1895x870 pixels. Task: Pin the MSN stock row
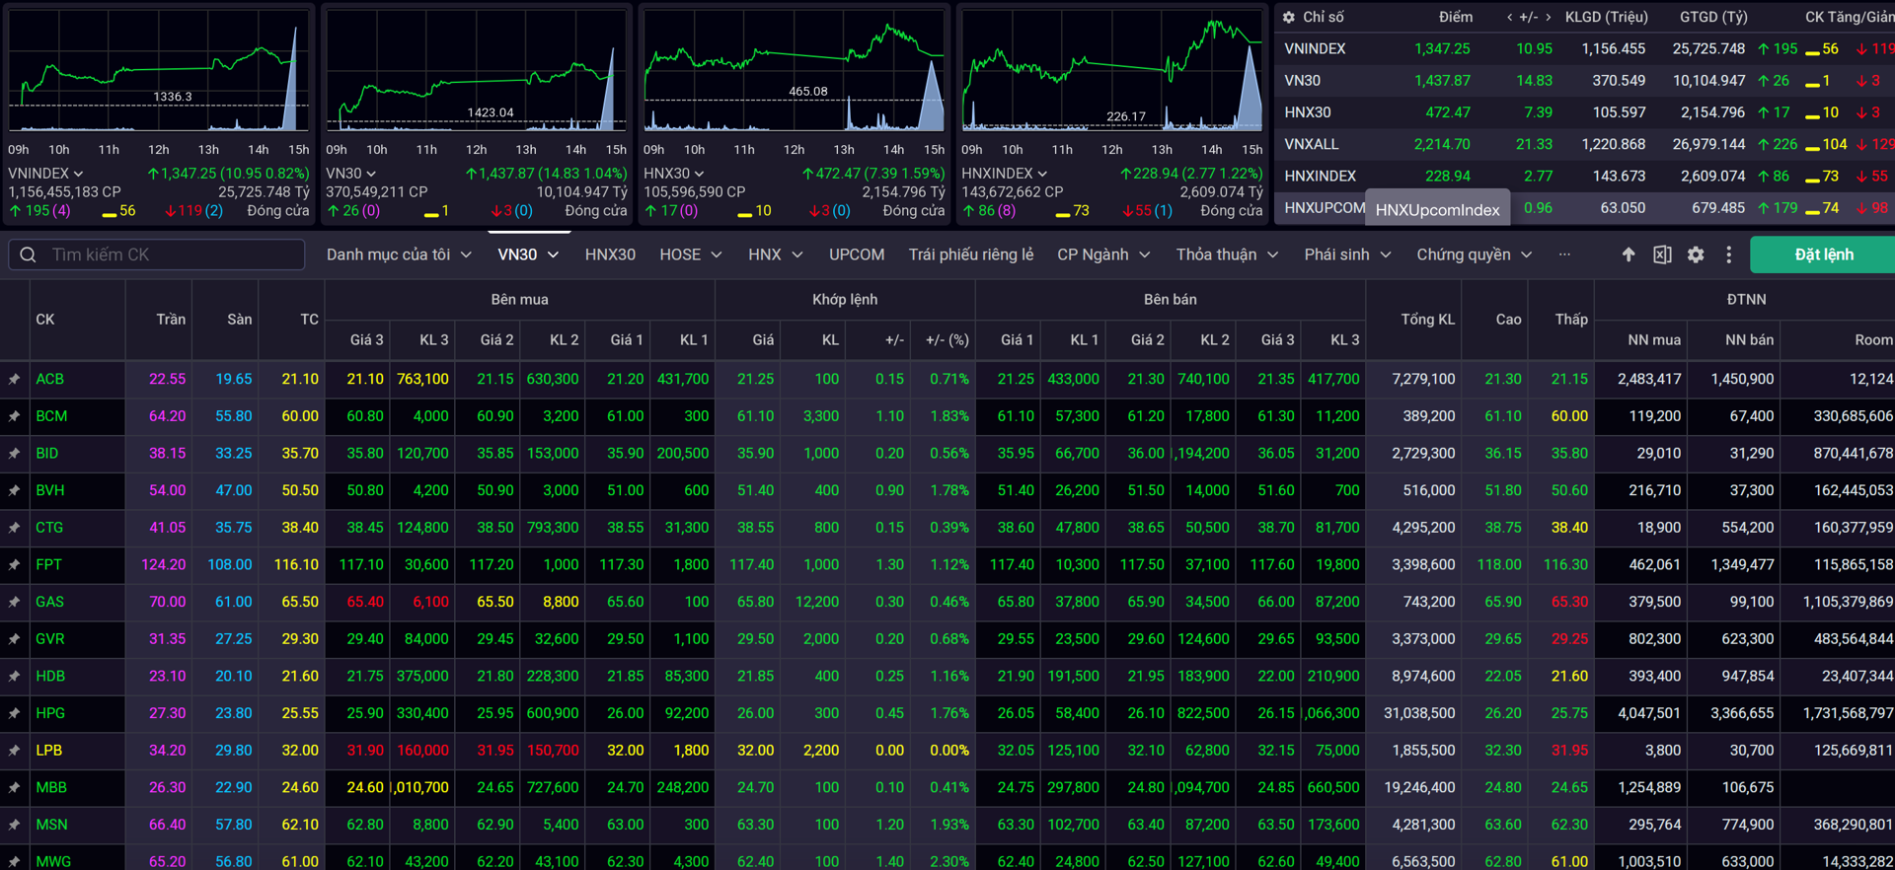point(14,825)
